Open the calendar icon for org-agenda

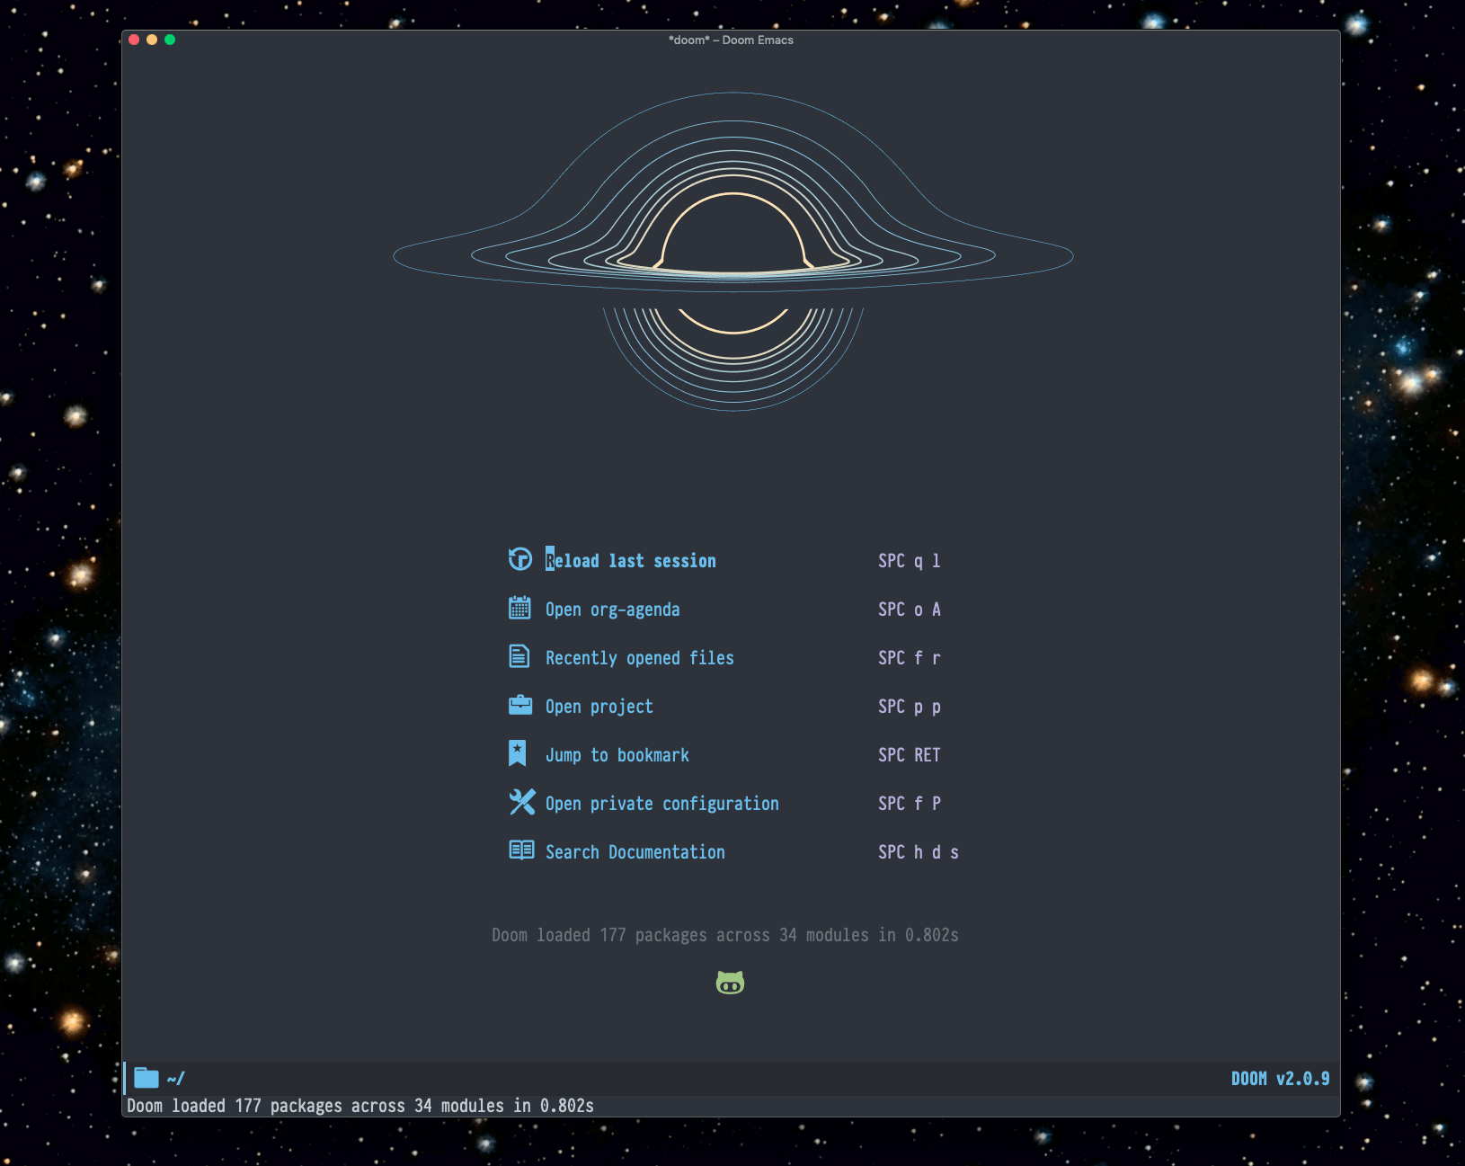coord(519,608)
